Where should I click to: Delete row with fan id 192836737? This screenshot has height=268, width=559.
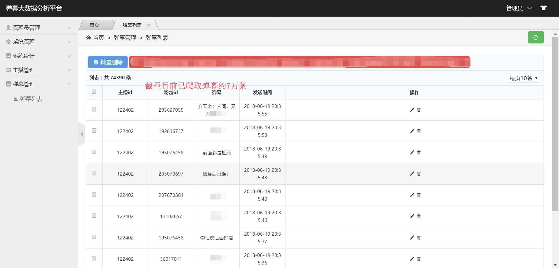pyautogui.click(x=419, y=131)
